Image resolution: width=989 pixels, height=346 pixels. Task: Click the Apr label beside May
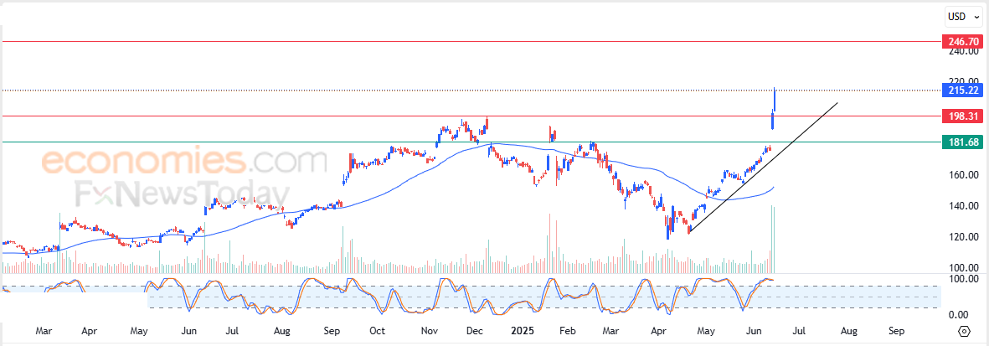pos(89,331)
